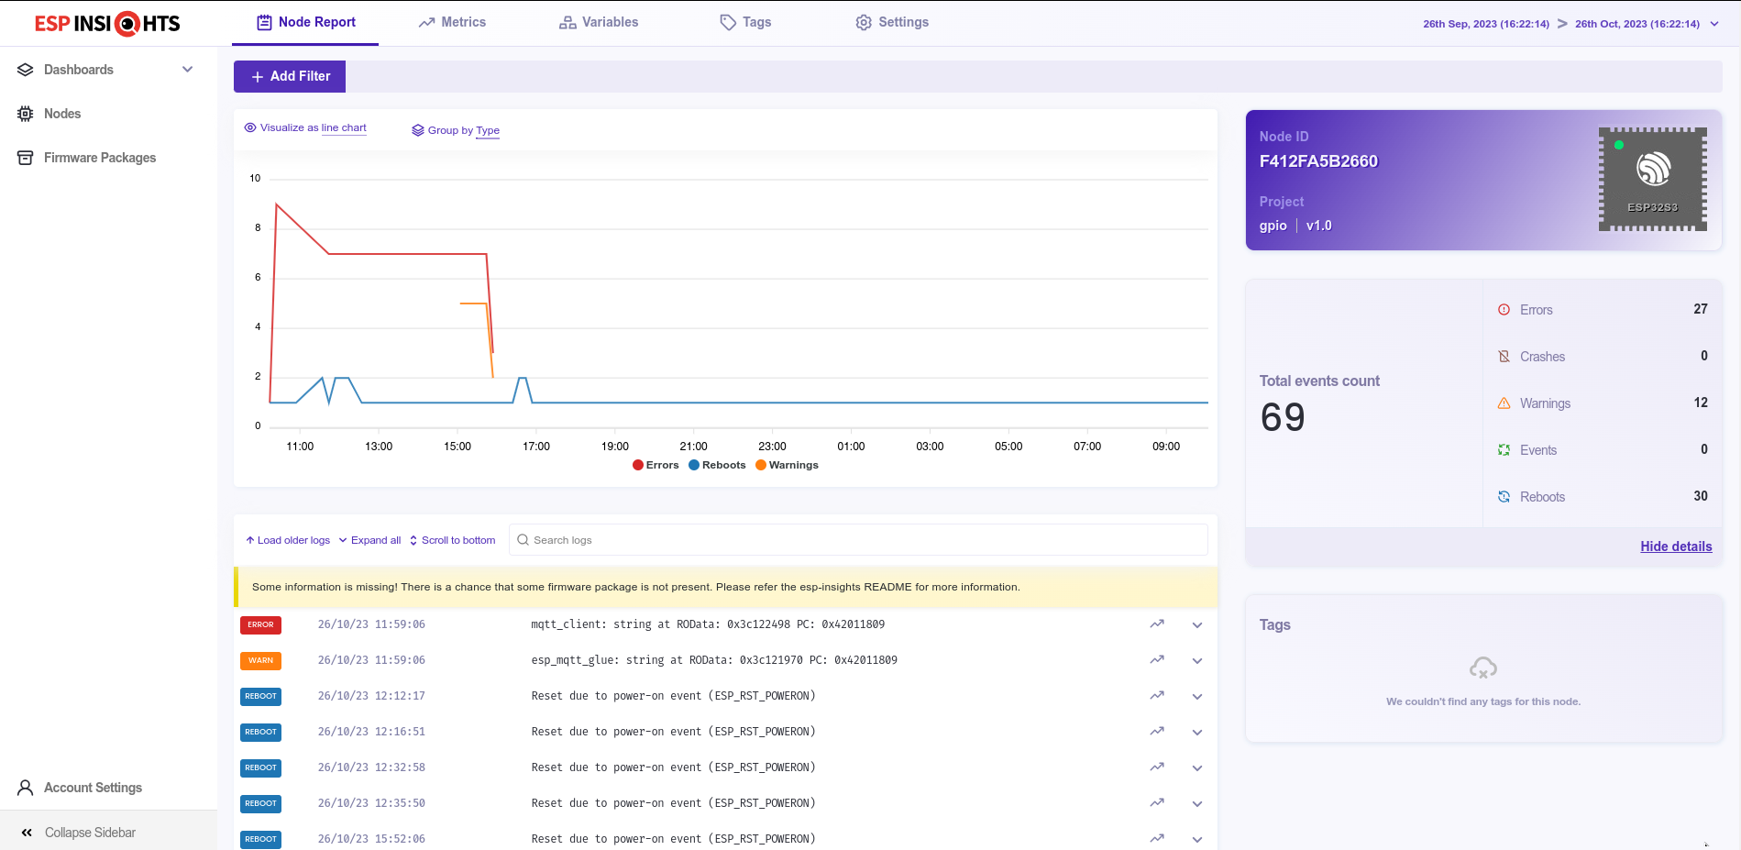Click the Group by layers icon
Screen dimensions: 1741x850
coord(418,130)
